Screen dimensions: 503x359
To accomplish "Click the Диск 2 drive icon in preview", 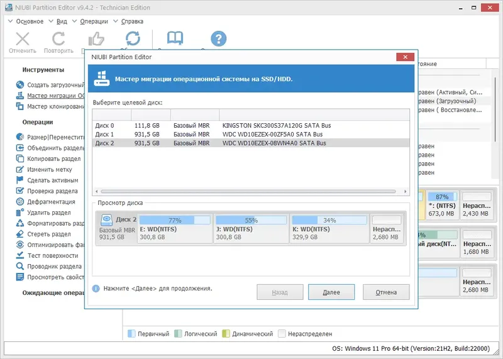I will tap(106, 220).
